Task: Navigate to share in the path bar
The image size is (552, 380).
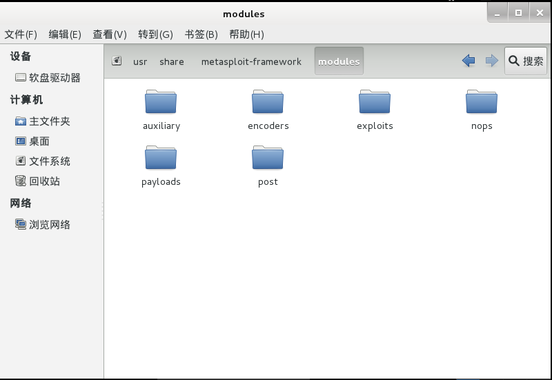Action: pyautogui.click(x=171, y=61)
